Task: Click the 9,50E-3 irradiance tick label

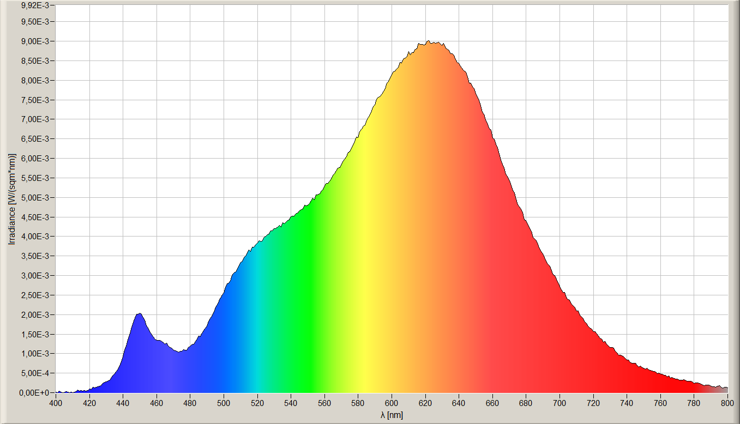Action: tap(35, 22)
